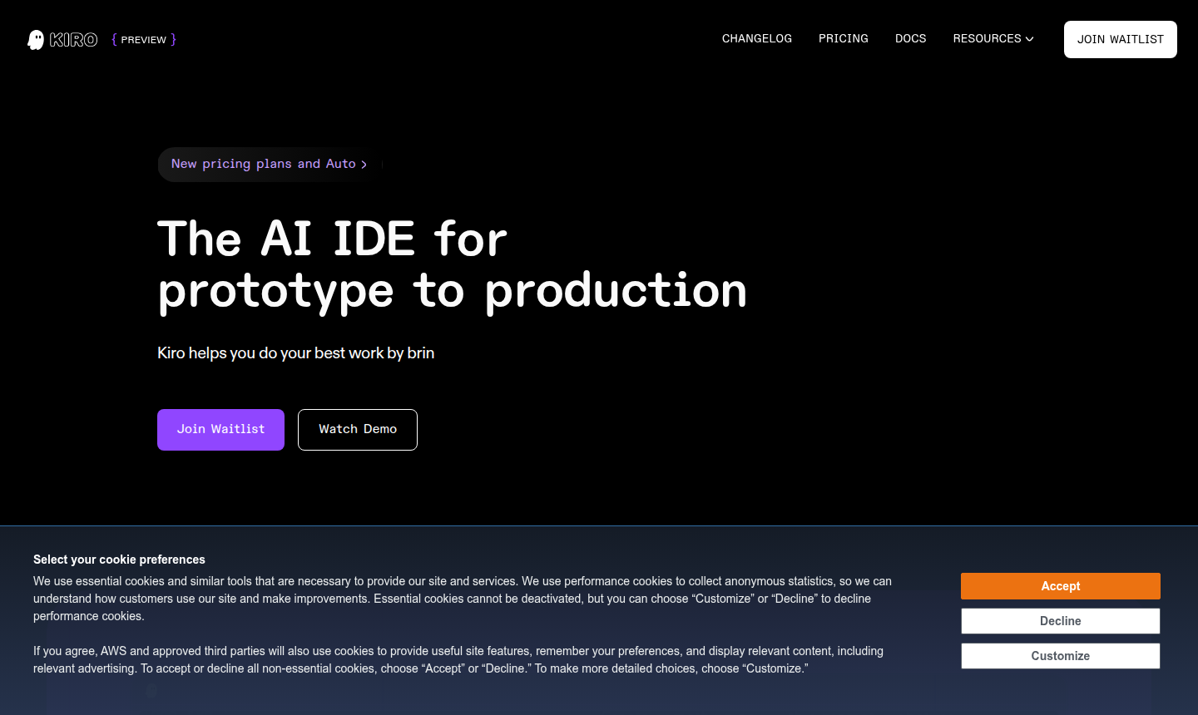Screen dimensions: 1198x715
Task: Click the purple Join Waitlist button
Action: point(220,430)
